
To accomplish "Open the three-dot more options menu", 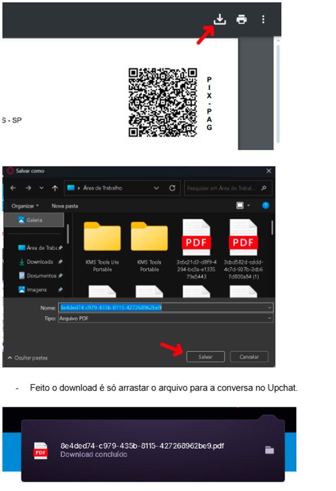I will coord(263,19).
